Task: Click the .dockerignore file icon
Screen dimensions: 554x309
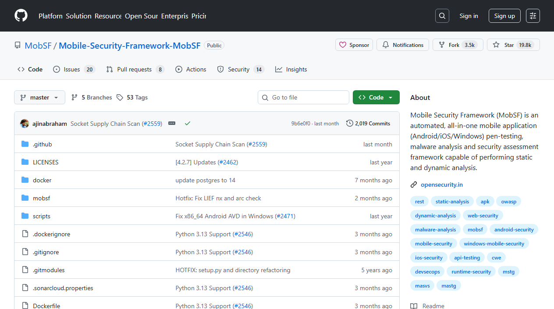Action: pyautogui.click(x=25, y=234)
